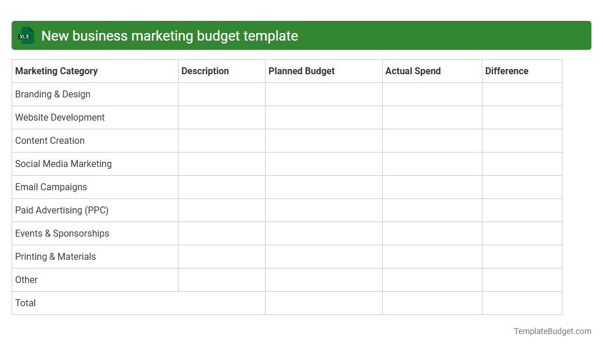603x348 pixels.
Task: Click the empty Difference cell in the Total row
Action: point(522,303)
